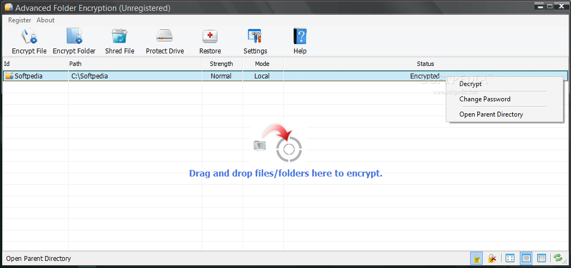Toggle the green-check padlock filter in status bar
The height and width of the screenshot is (268, 571).
point(477,258)
